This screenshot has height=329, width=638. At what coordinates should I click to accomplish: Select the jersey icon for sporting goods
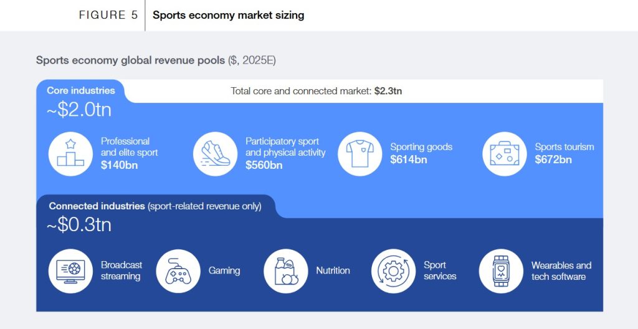click(x=359, y=153)
